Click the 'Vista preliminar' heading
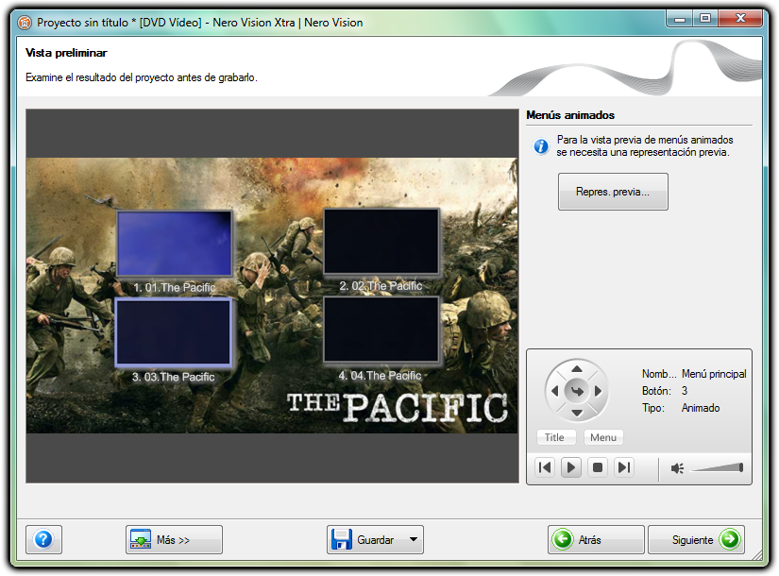This screenshot has width=779, height=576. coord(67,53)
